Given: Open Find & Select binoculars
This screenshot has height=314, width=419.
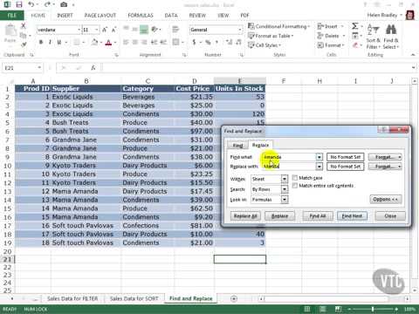Looking at the screenshot, I should [391, 36].
